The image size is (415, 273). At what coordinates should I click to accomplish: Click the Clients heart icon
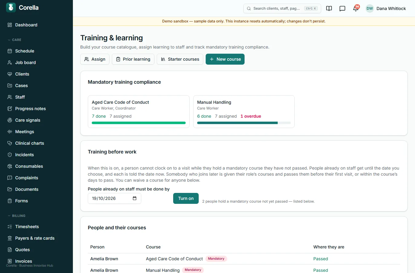pos(10,74)
